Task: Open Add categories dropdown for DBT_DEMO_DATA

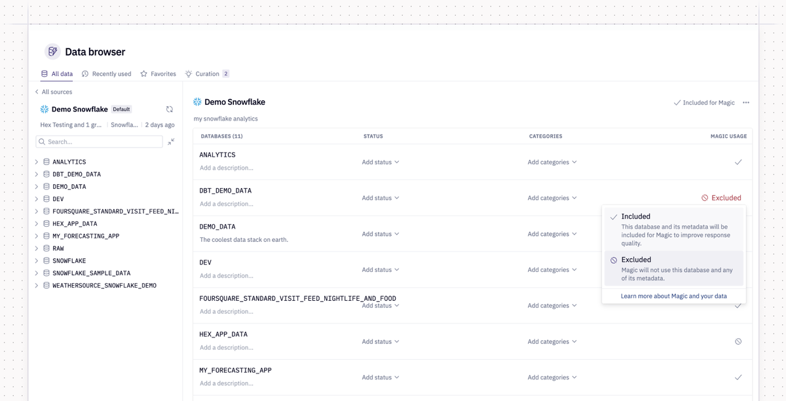Action: (x=552, y=198)
